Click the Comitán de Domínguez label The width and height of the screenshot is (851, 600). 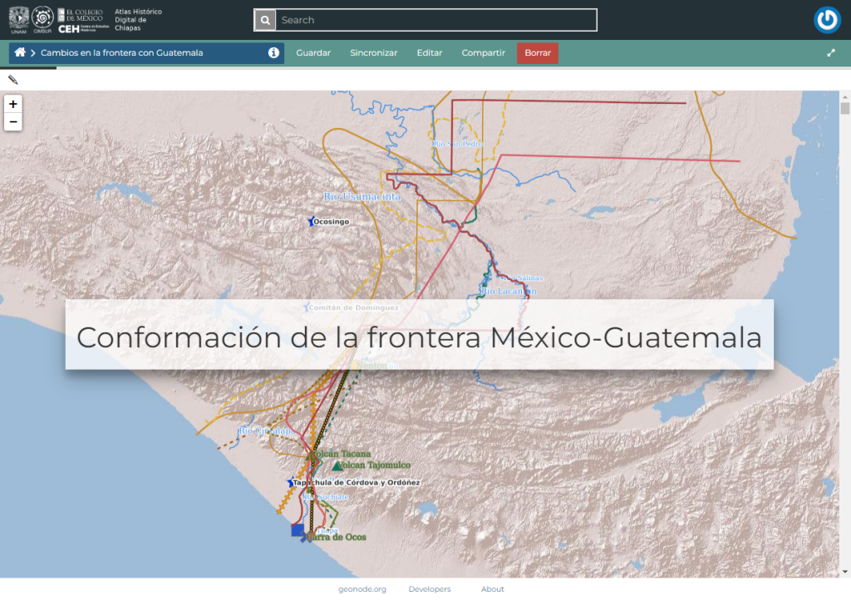pos(353,307)
